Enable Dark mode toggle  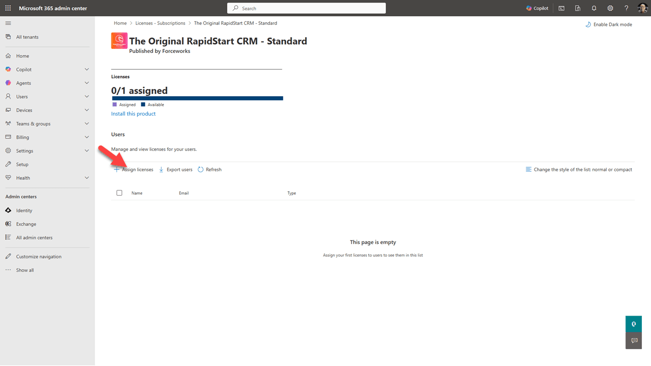[609, 24]
